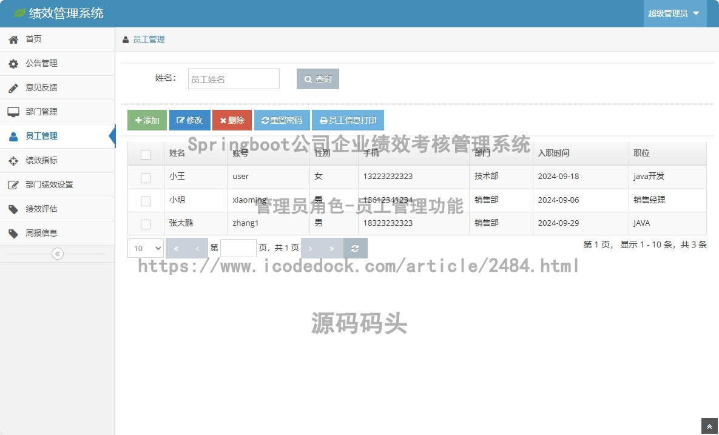The width and height of the screenshot is (719, 435).
Task: Open 绩效评估 from the sidebar
Action: [57, 209]
